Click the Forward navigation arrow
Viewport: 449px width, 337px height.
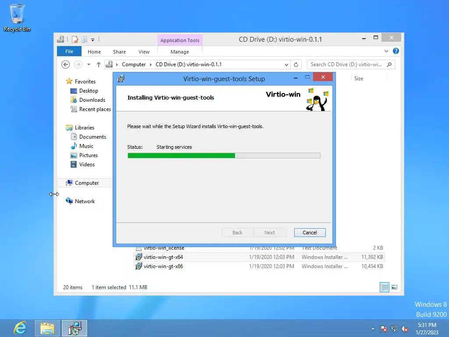[x=78, y=65]
